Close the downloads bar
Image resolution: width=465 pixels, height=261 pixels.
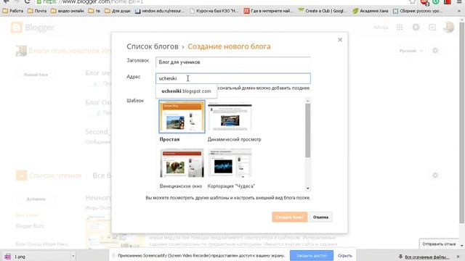point(458,257)
